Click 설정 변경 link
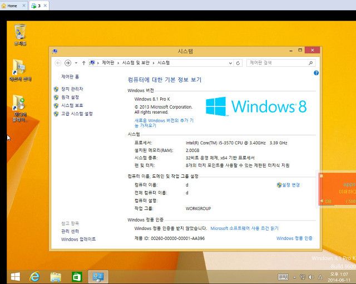The height and width of the screenshot is (284, 356). pos(291,185)
